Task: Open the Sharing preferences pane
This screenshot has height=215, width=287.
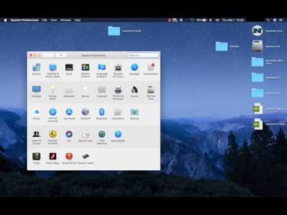Action: (135, 114)
